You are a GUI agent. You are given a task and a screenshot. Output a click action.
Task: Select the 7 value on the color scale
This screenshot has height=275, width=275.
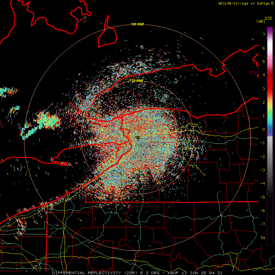[x=264, y=34]
